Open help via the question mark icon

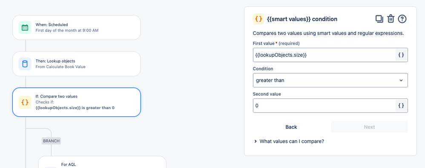tap(402, 19)
